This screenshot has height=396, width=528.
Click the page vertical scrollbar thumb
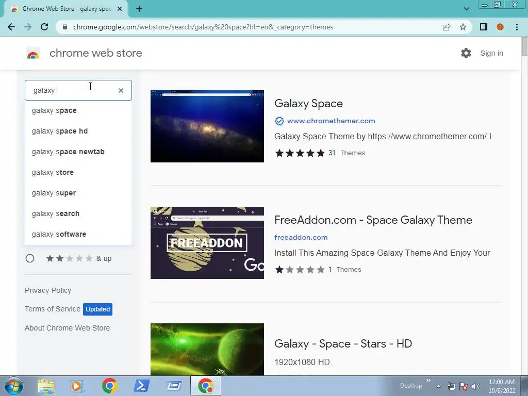tap(524, 47)
